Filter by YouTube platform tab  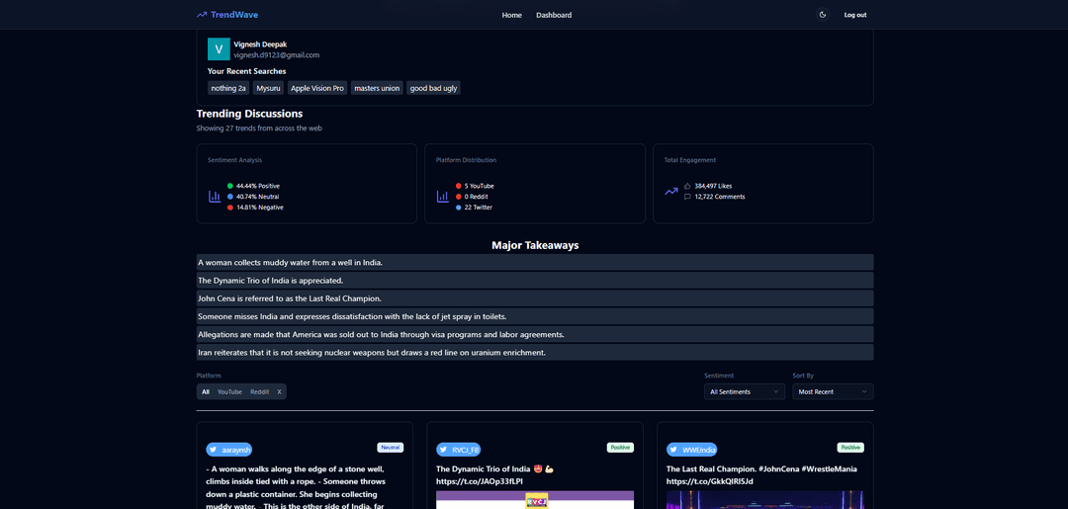point(229,392)
